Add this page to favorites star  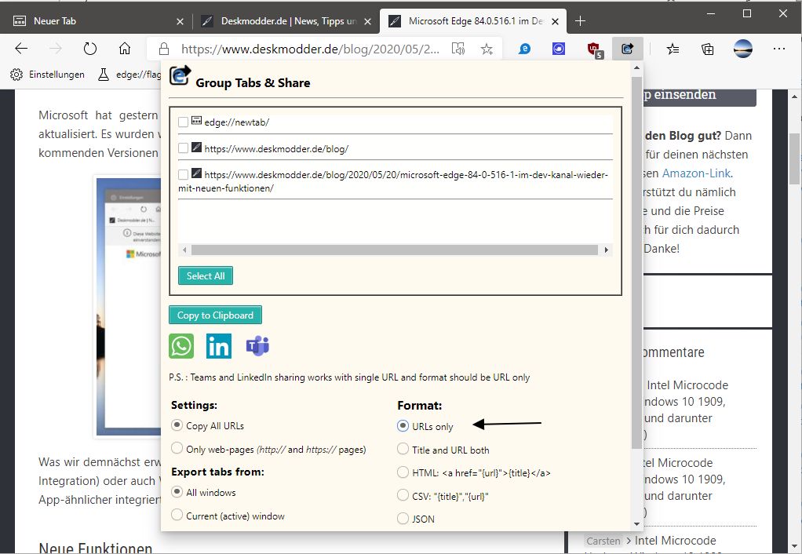pos(487,49)
